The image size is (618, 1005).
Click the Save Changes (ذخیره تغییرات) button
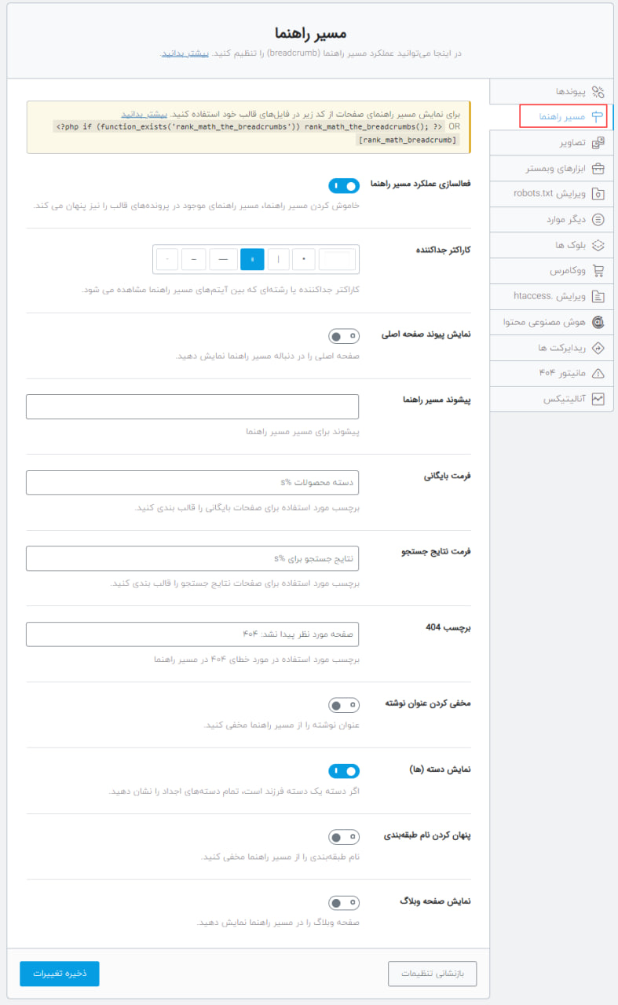[60, 974]
